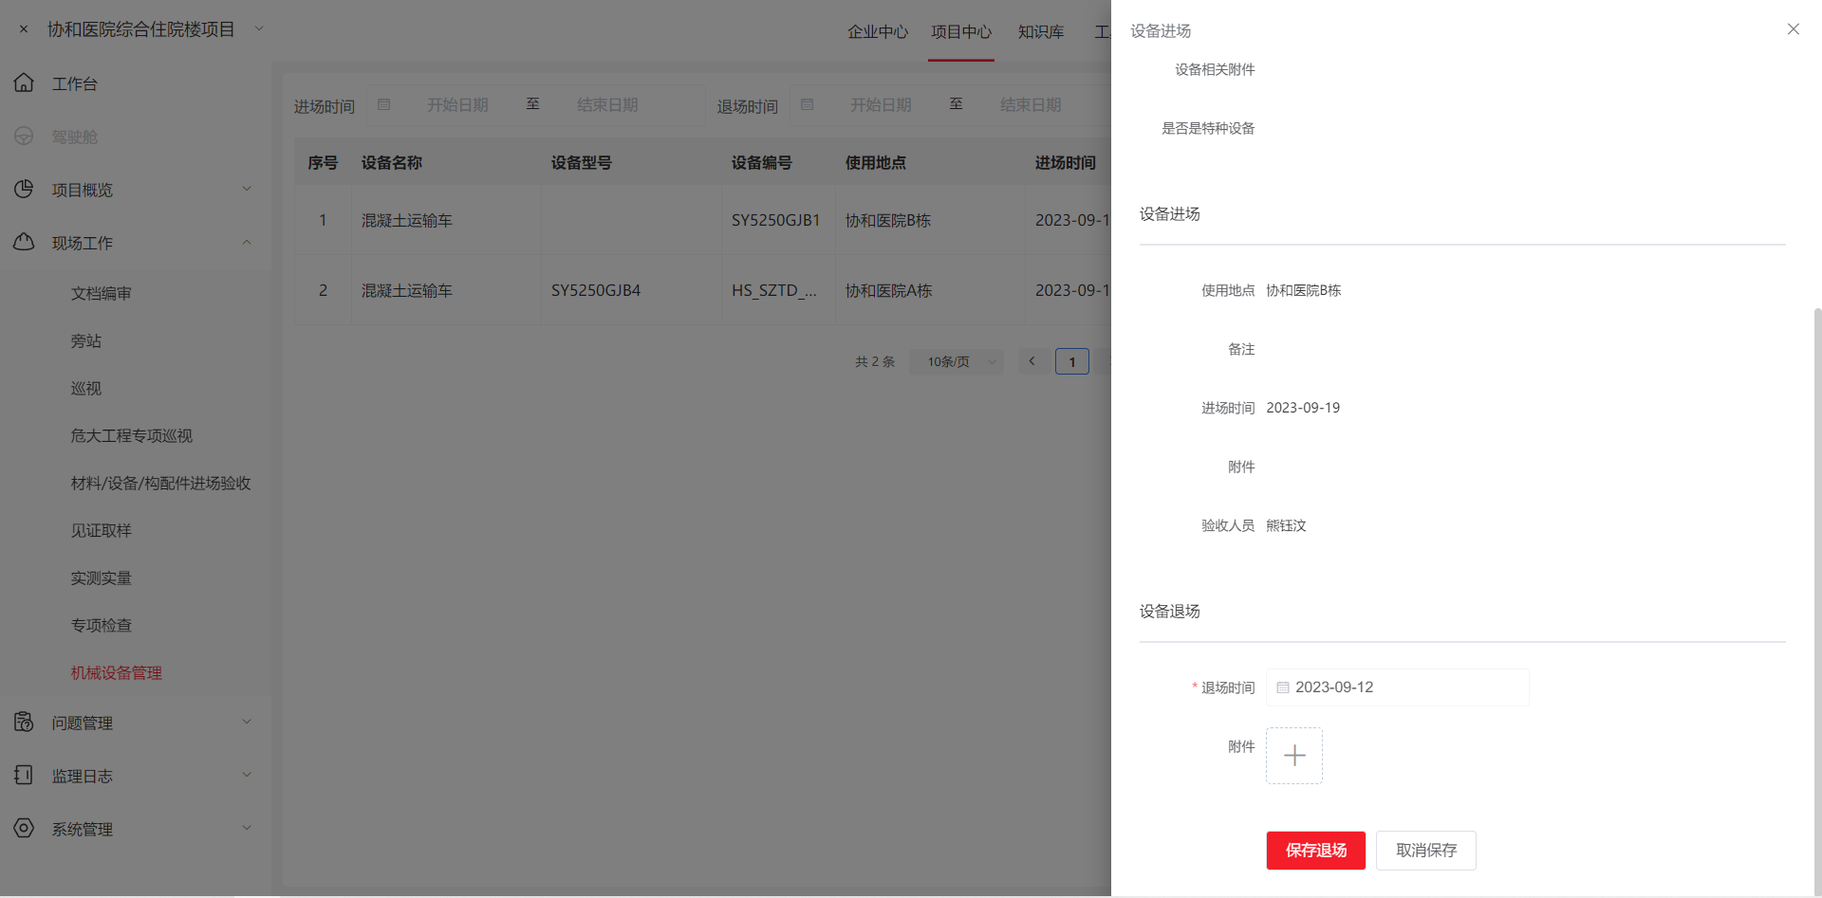Image resolution: width=1822 pixels, height=898 pixels.
Task: Expand the 监理日志 menu chevron
Action: (247, 776)
